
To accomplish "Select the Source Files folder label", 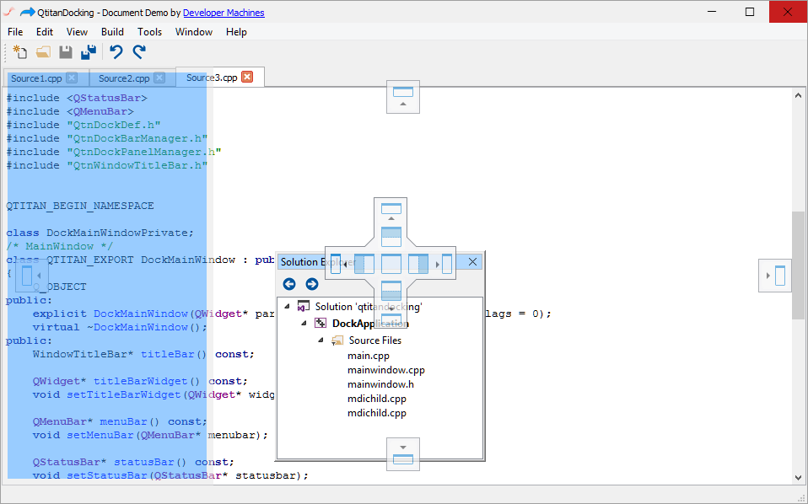I will 375,340.
